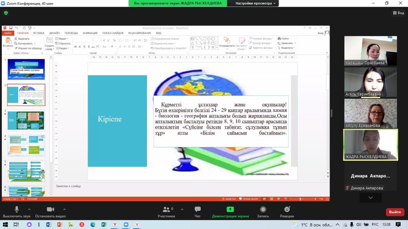Viewport: 408px width, 229px height.
Task: Mute microphone with Выключить звук
Action: coord(17,212)
